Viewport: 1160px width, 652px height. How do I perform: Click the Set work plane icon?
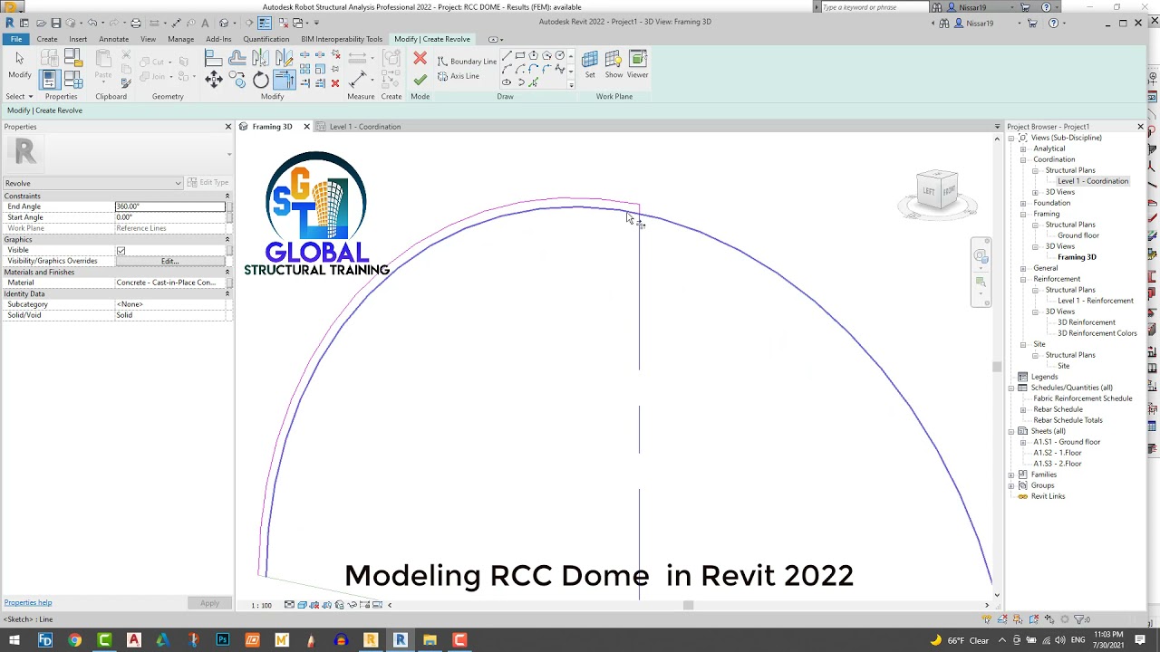(590, 64)
